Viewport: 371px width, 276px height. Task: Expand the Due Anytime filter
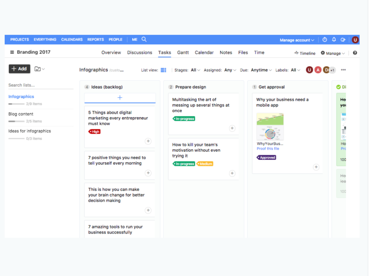coord(260,70)
